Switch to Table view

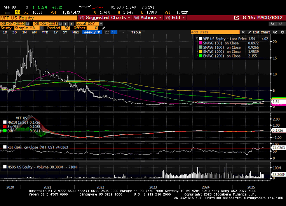[x=136, y=32]
